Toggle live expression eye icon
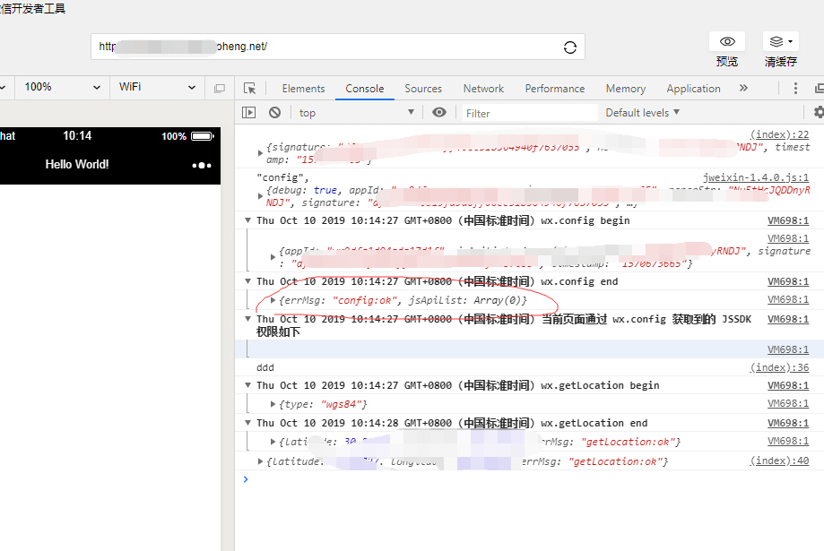 439,113
